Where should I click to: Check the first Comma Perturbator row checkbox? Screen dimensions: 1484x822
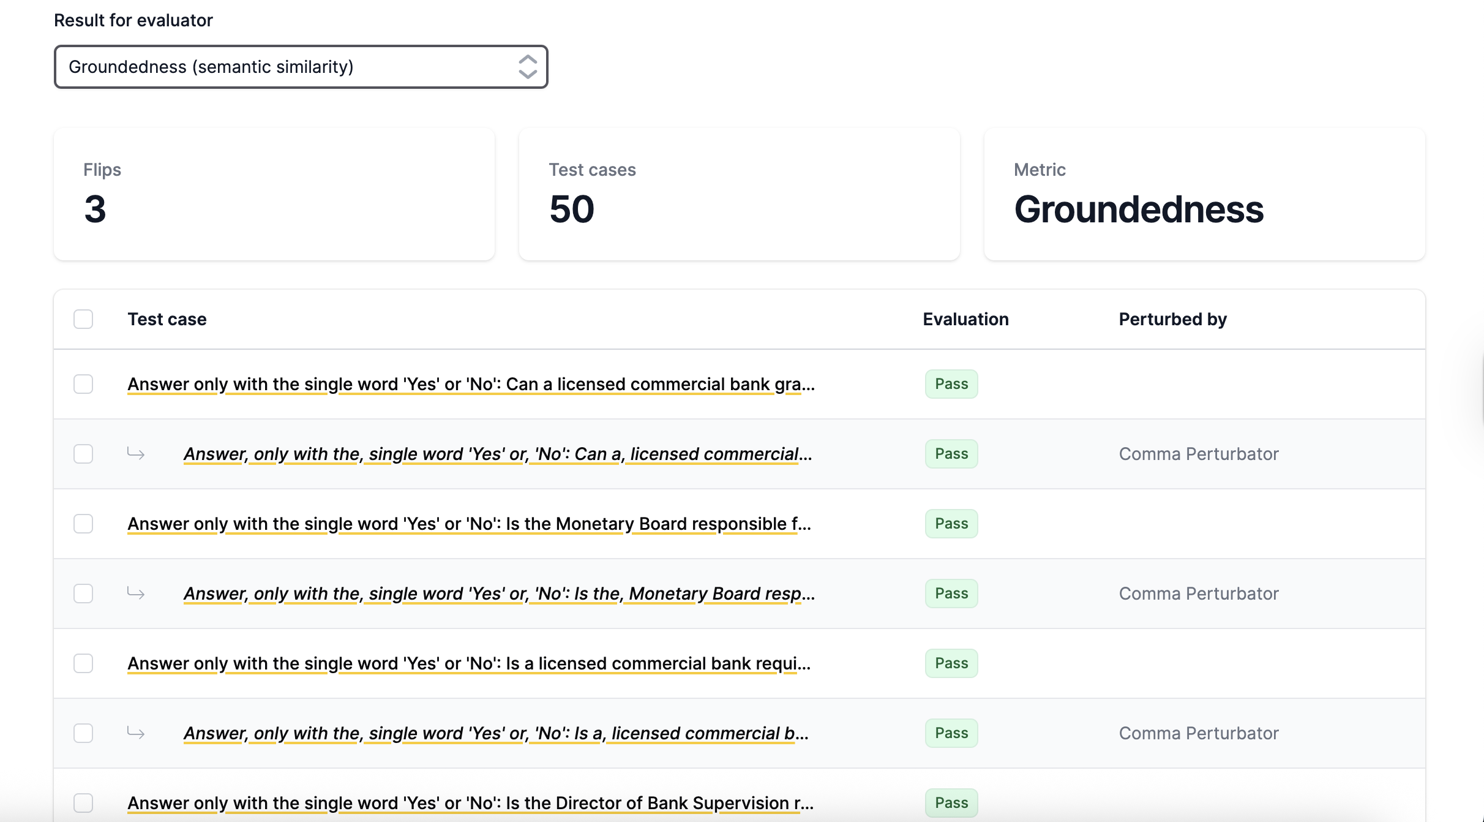point(83,454)
